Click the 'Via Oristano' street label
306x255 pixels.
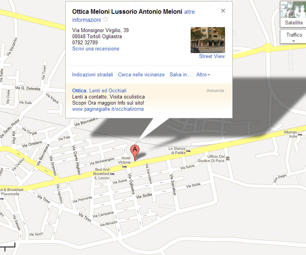pos(32,144)
